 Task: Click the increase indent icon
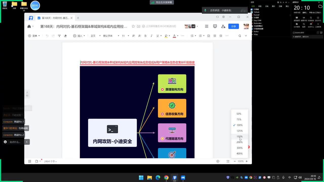click(221, 36)
